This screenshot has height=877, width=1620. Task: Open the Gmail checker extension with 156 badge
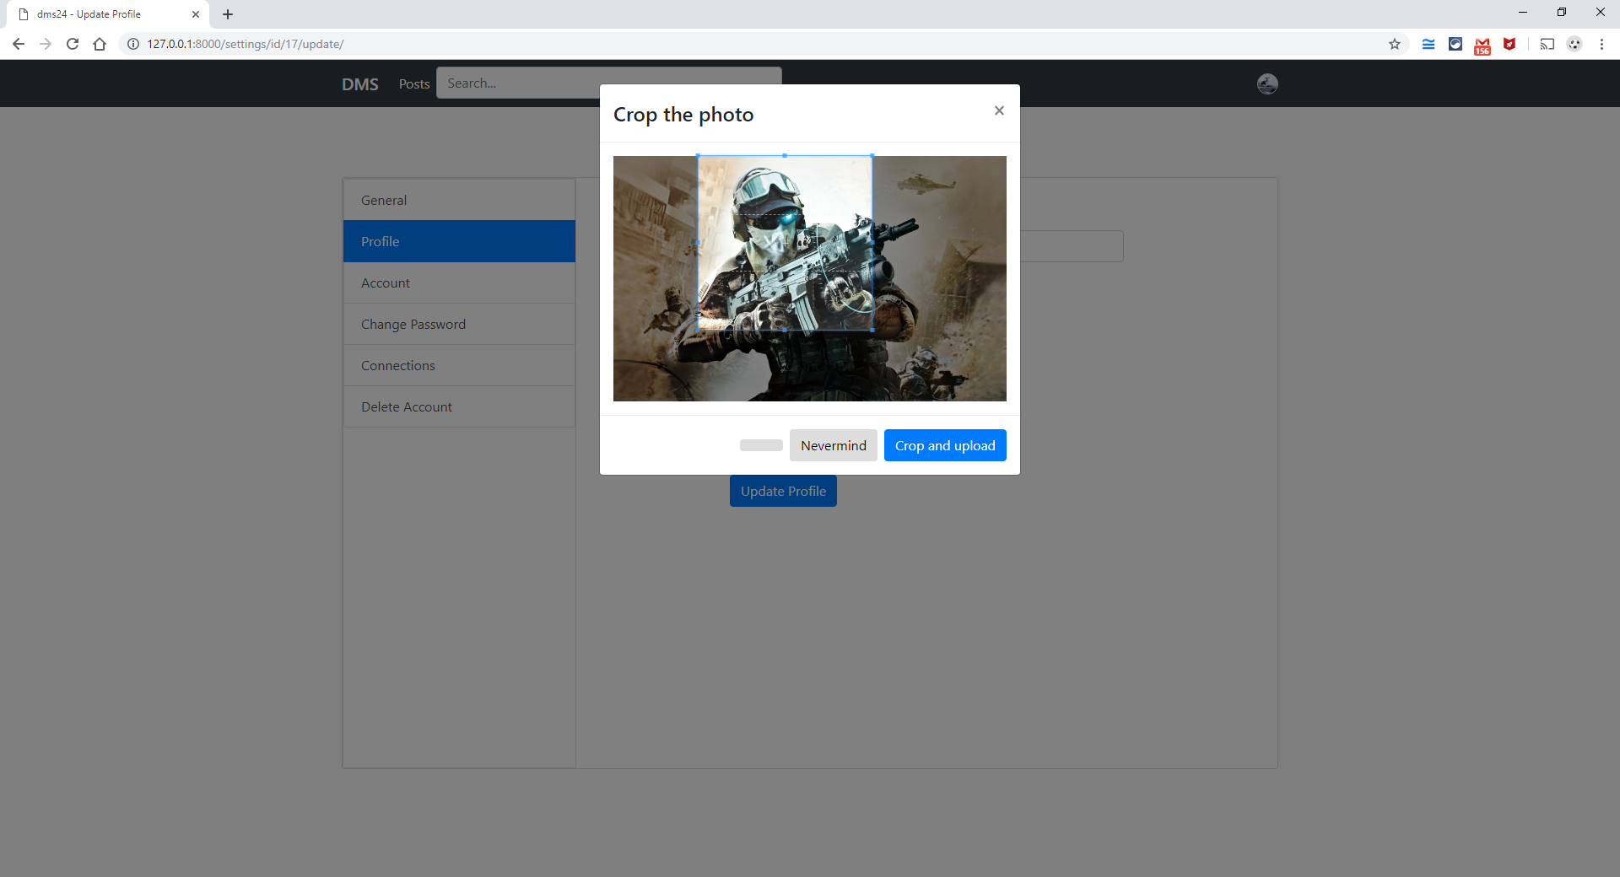pyautogui.click(x=1482, y=46)
